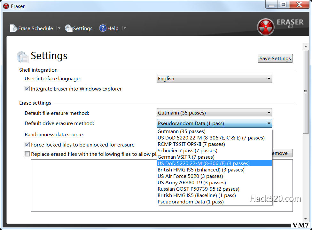Choose Russian GOST P50739-95 (2 passes)
The width and height of the screenshot is (312, 230).
pos(214,189)
